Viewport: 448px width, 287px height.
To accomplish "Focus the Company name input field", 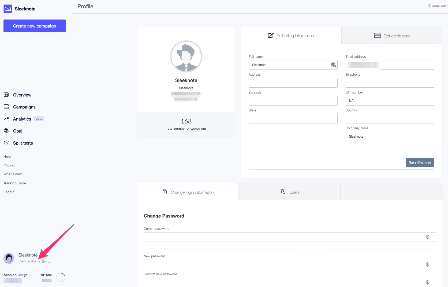I will pyautogui.click(x=390, y=137).
